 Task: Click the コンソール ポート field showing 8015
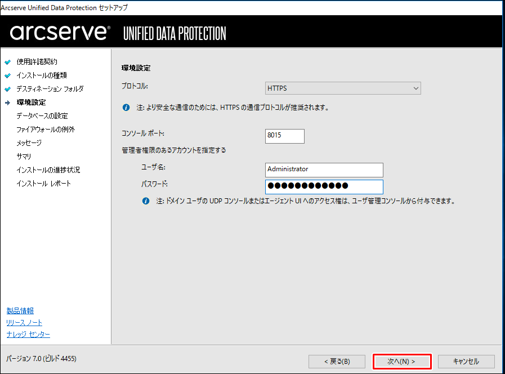coord(285,136)
